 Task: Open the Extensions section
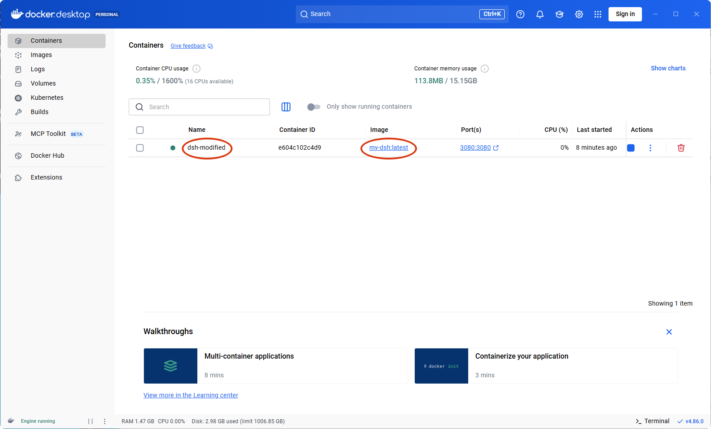coord(57,177)
